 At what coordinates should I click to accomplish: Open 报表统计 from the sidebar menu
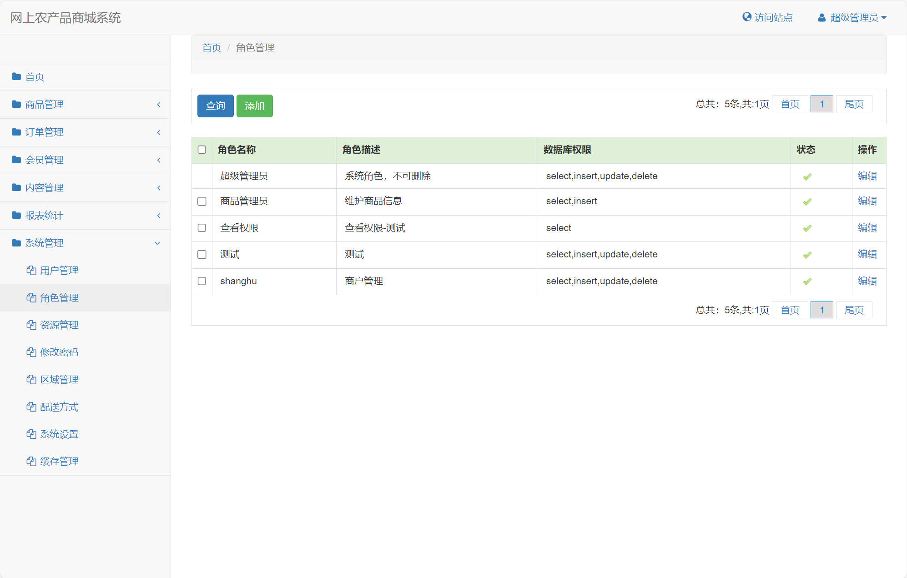[44, 215]
